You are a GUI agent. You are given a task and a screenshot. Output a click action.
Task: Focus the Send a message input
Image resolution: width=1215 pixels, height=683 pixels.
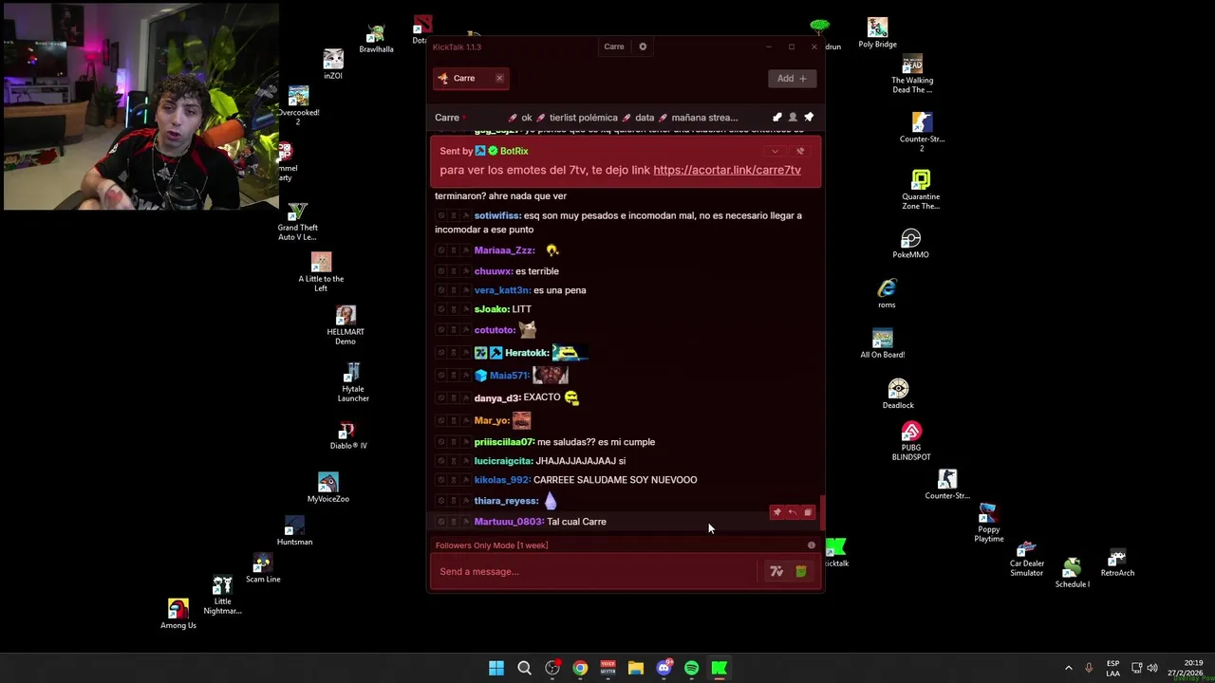pos(596,571)
